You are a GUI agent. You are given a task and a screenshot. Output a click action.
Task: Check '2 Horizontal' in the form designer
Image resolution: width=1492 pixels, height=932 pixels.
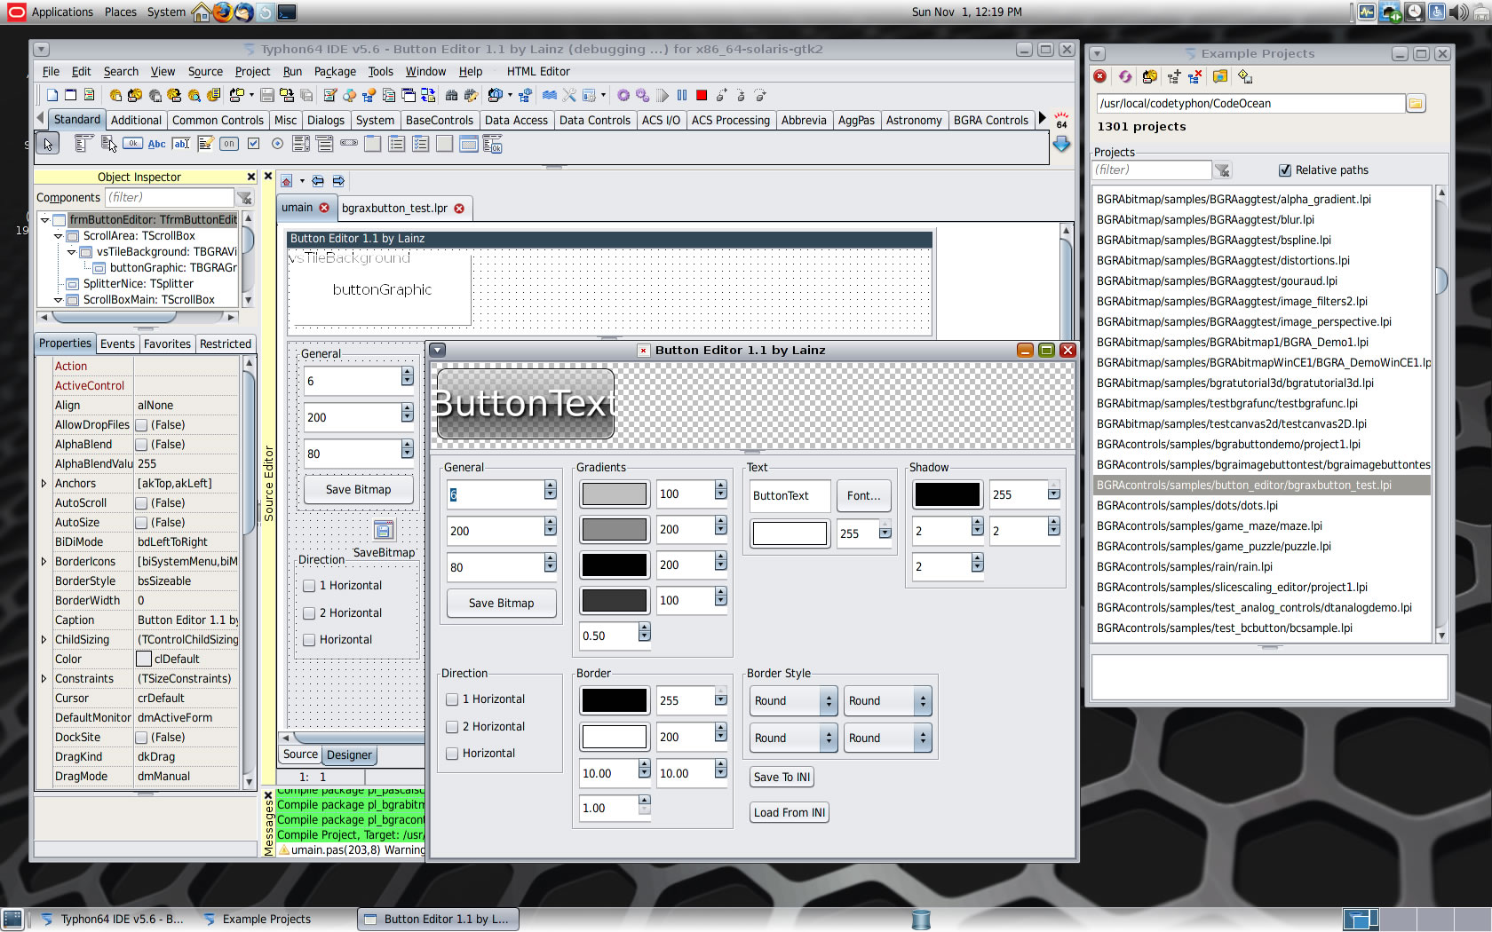[x=309, y=613]
